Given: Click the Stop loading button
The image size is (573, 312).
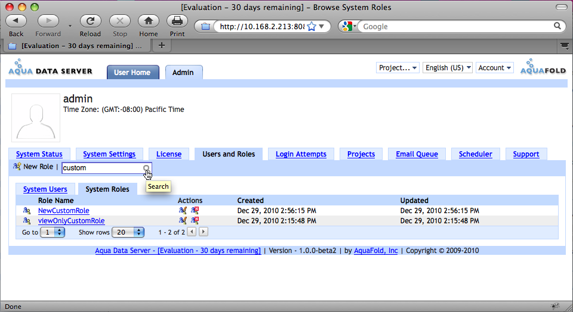Looking at the screenshot, I should (x=120, y=21).
